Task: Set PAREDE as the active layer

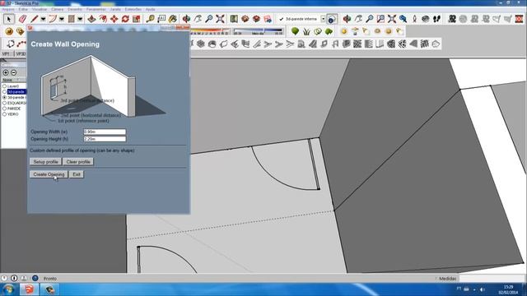Action: (4, 109)
